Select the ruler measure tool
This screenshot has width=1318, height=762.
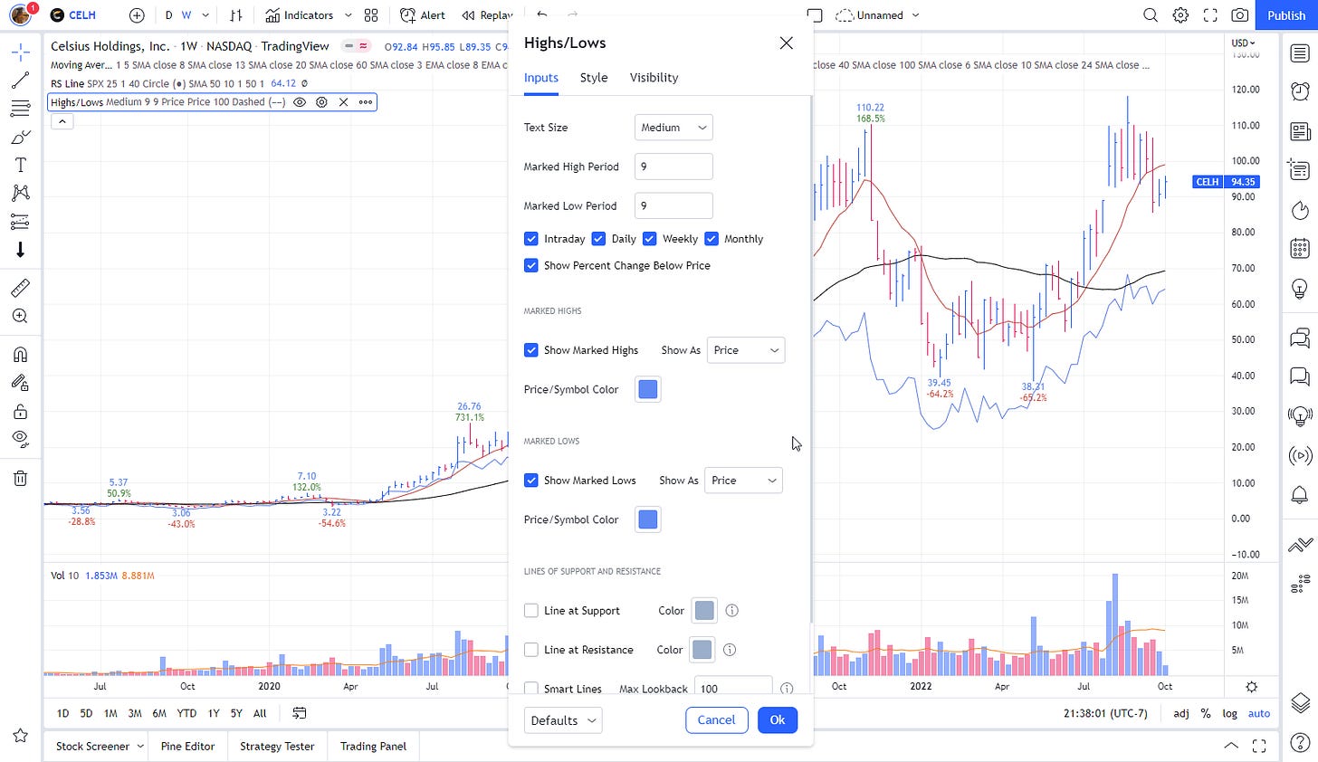point(20,288)
